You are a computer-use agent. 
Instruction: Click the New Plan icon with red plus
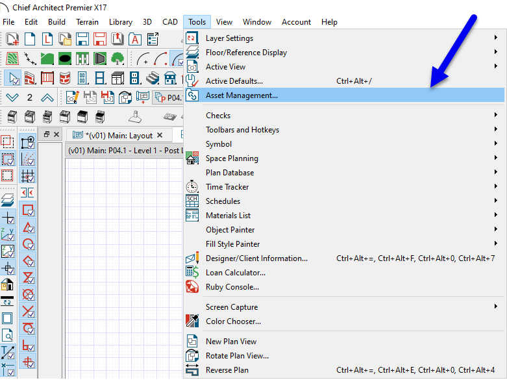point(12,39)
